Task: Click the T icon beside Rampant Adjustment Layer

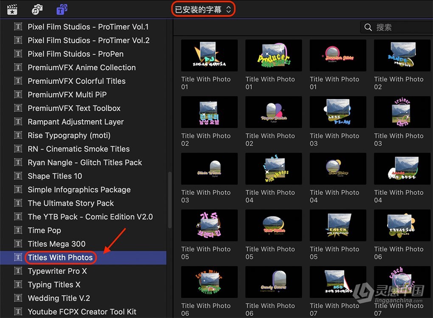Action: pyautogui.click(x=18, y=121)
